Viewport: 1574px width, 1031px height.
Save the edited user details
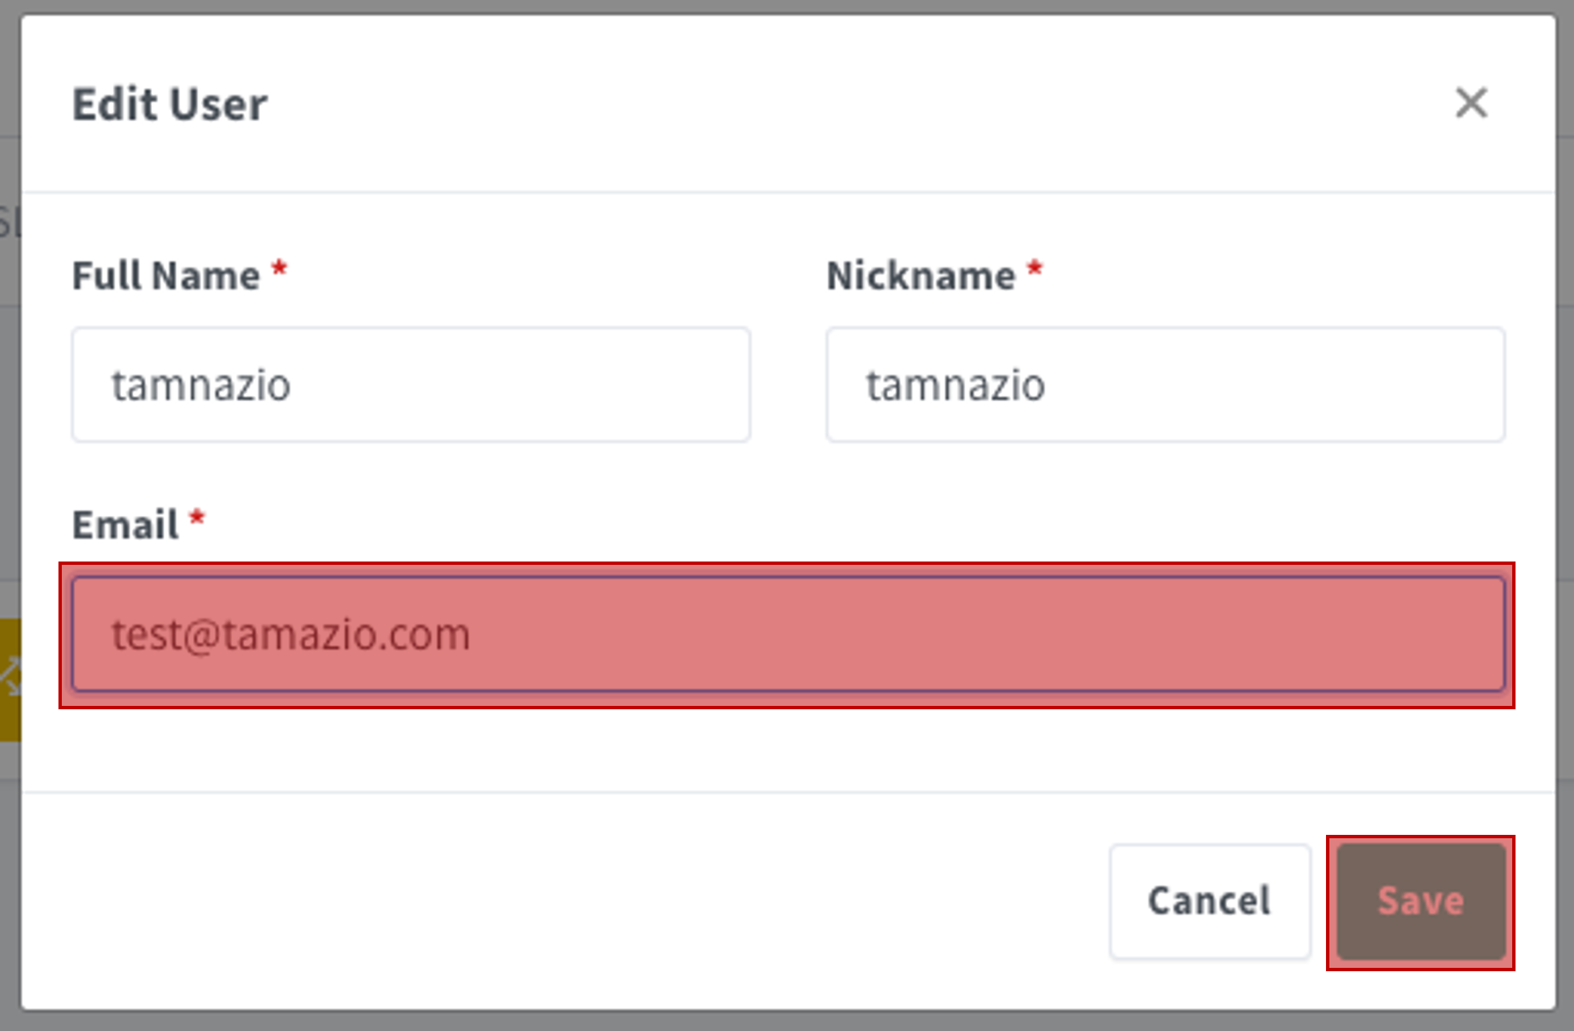(1421, 901)
